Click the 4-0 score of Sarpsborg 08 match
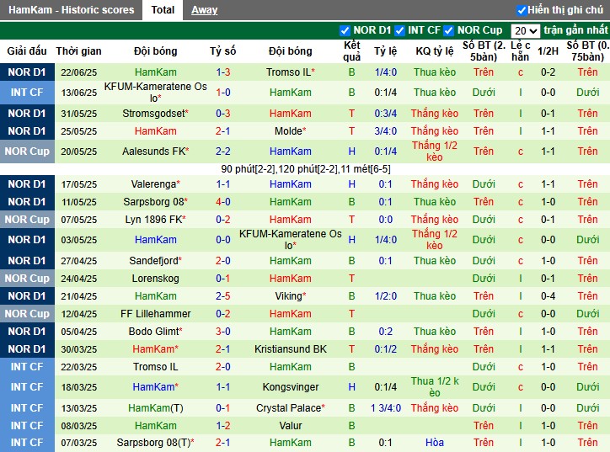The width and height of the screenshot is (610, 452). pyautogui.click(x=223, y=202)
